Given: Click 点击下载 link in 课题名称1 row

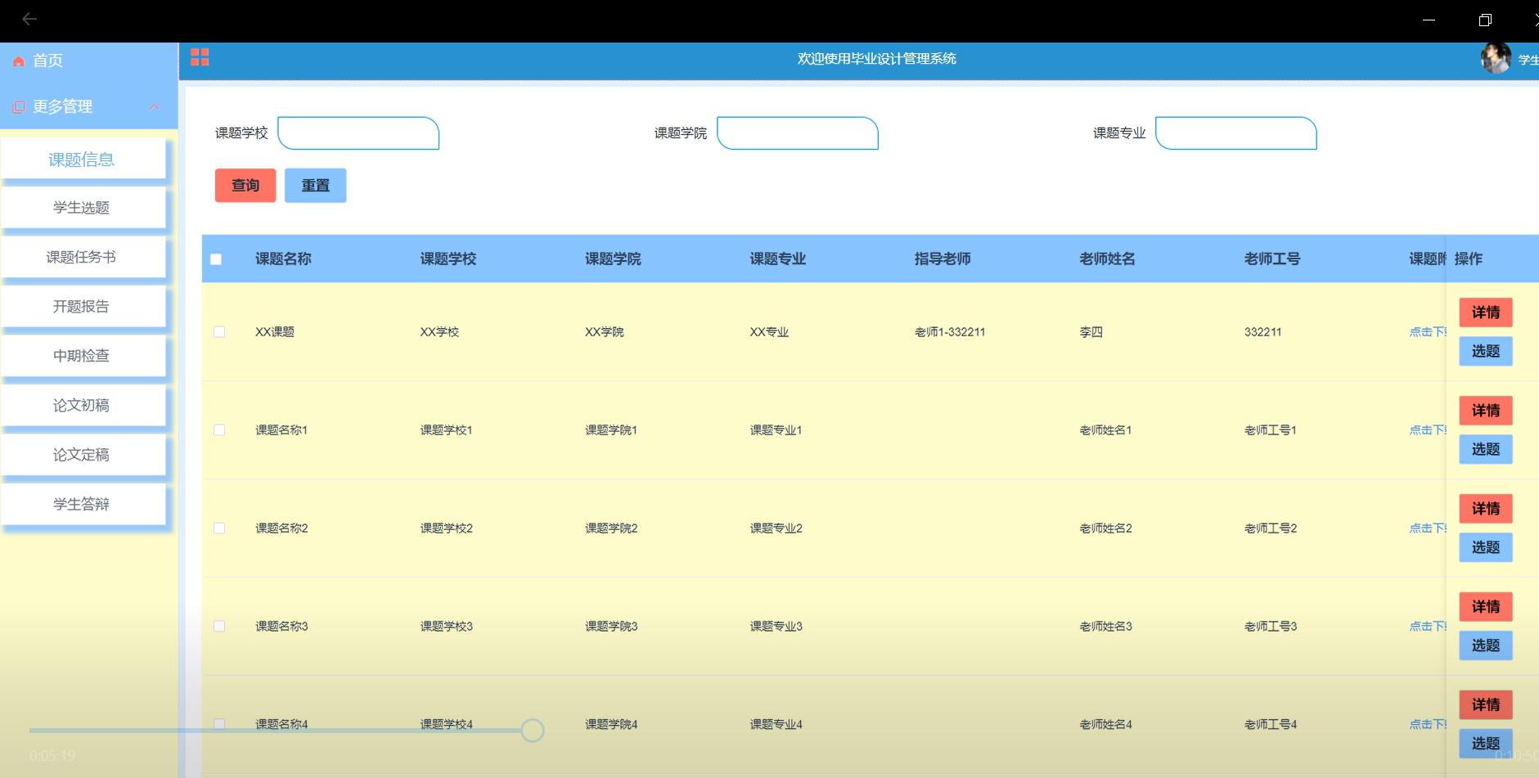Looking at the screenshot, I should pos(1428,430).
